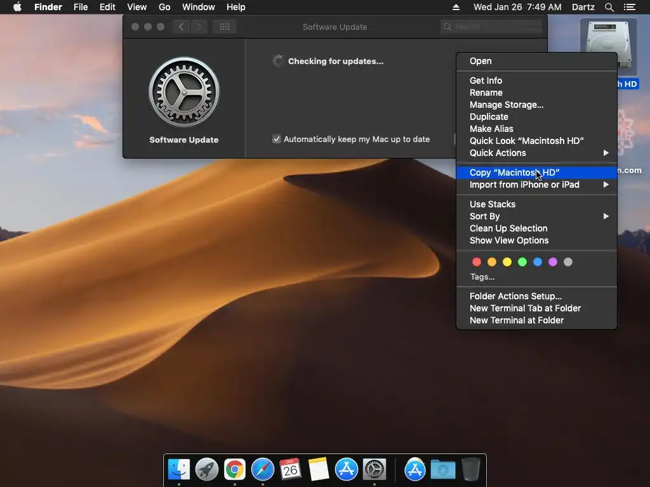Screen dimensions: 650x487
Task: Open Notes app in the Dock
Action: (319, 469)
